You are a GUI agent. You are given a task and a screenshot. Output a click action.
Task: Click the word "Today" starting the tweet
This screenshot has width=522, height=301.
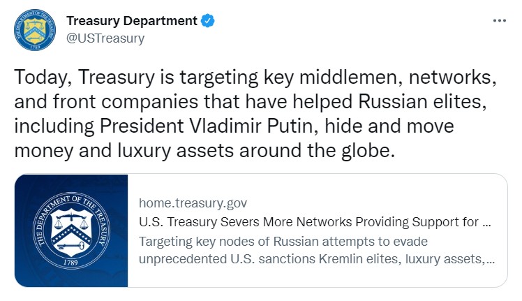(x=40, y=78)
